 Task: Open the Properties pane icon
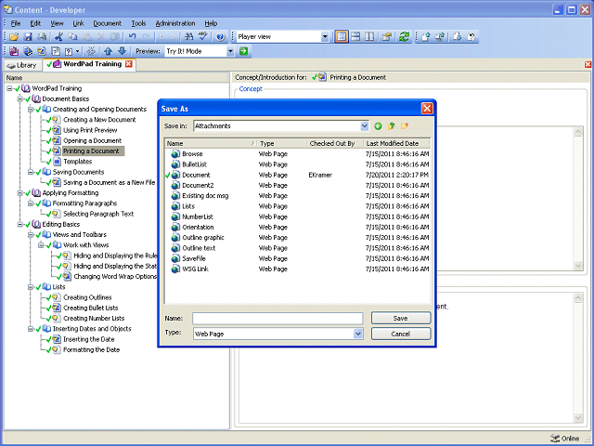coord(387,37)
